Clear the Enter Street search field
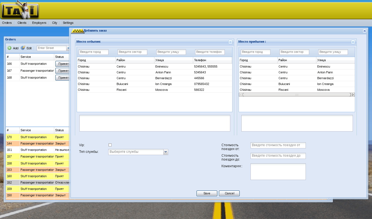This screenshot has height=219, width=372. pos(68,48)
